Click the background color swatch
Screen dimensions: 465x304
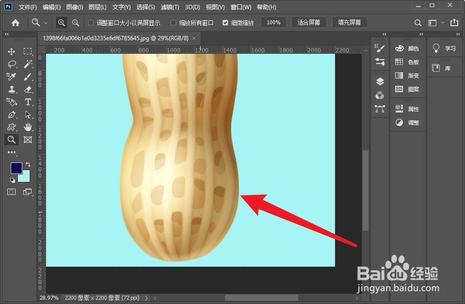tap(26, 178)
